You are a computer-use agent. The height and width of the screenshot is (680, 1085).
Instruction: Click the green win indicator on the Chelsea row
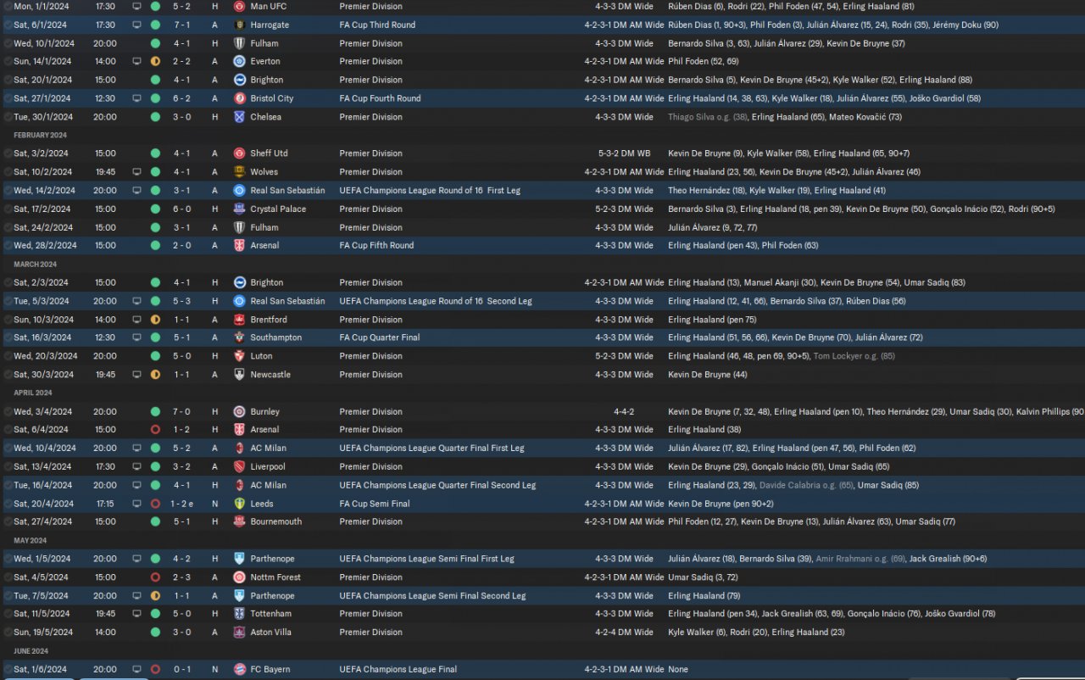(x=155, y=117)
